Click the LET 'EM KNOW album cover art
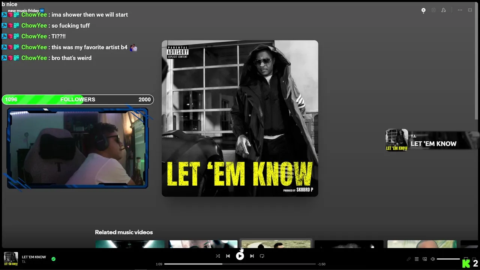Viewport: 480px width, 270px height. 240,118
